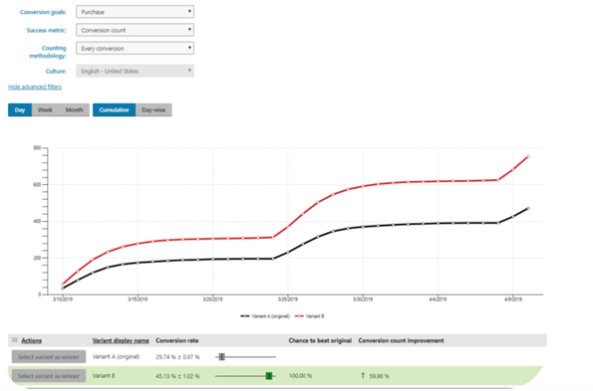Image resolution: width=593 pixels, height=391 pixels.
Task: Click the 3/10/2019 axis label
Action: coord(63,299)
